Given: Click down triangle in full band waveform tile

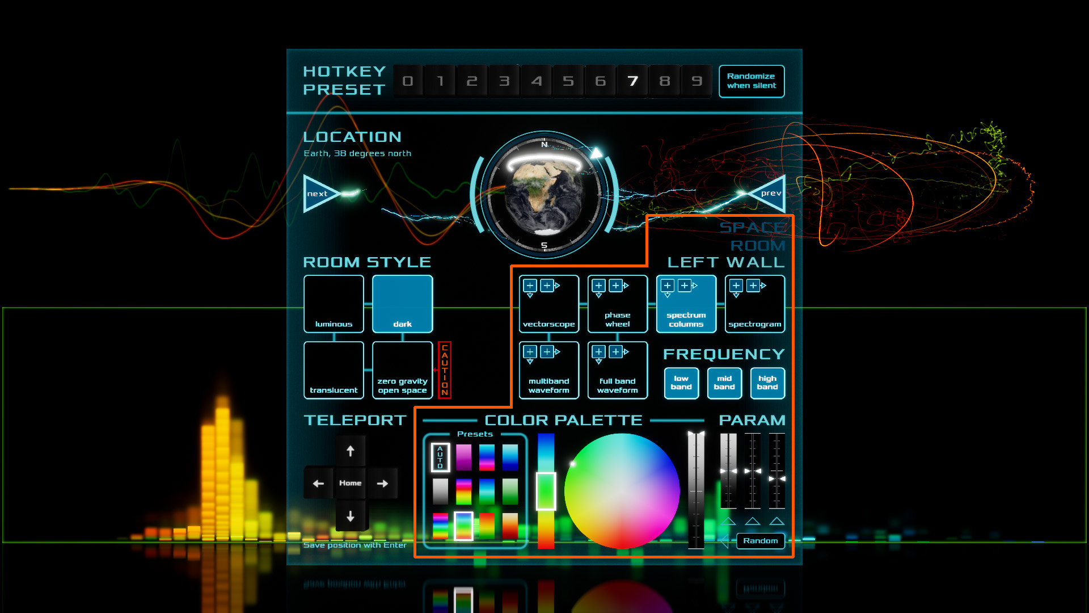Looking at the screenshot, I should coord(598,362).
